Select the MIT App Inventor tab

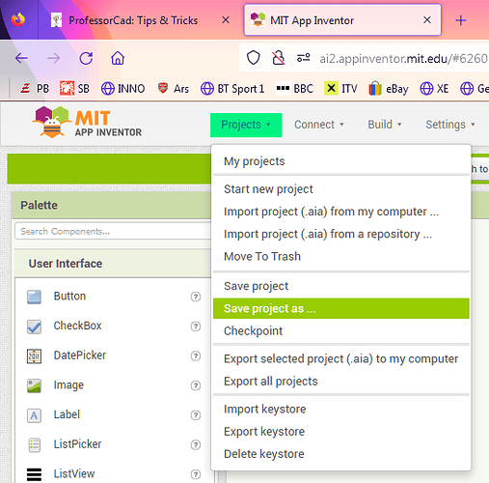(x=342, y=20)
